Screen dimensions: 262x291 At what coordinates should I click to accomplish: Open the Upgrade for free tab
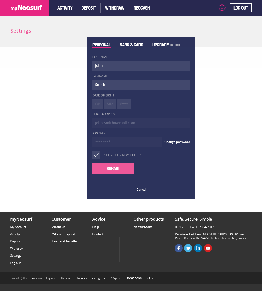166,45
